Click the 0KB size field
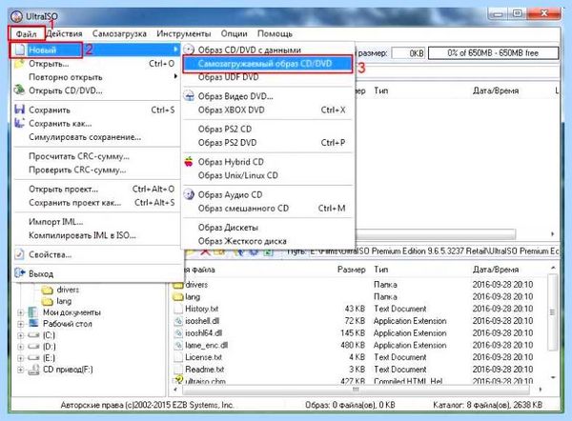572x421 pixels. (408, 53)
